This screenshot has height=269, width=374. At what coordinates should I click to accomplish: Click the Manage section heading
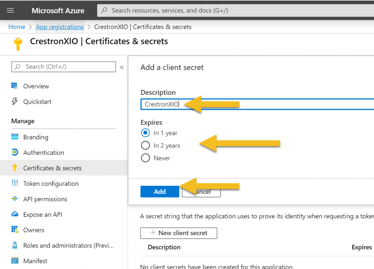pos(23,121)
